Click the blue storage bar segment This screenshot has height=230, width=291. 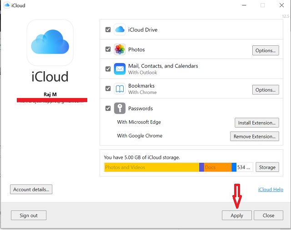234,167
